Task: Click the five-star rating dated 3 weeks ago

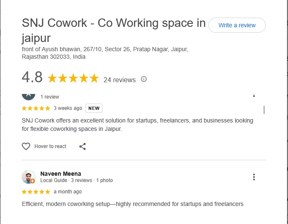Action: coord(36,108)
